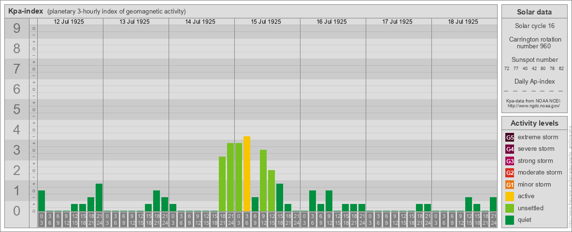Select the 15 Jul 1925 date header
Image resolution: width=572 pixels, height=232 pixels.
pos(266,22)
